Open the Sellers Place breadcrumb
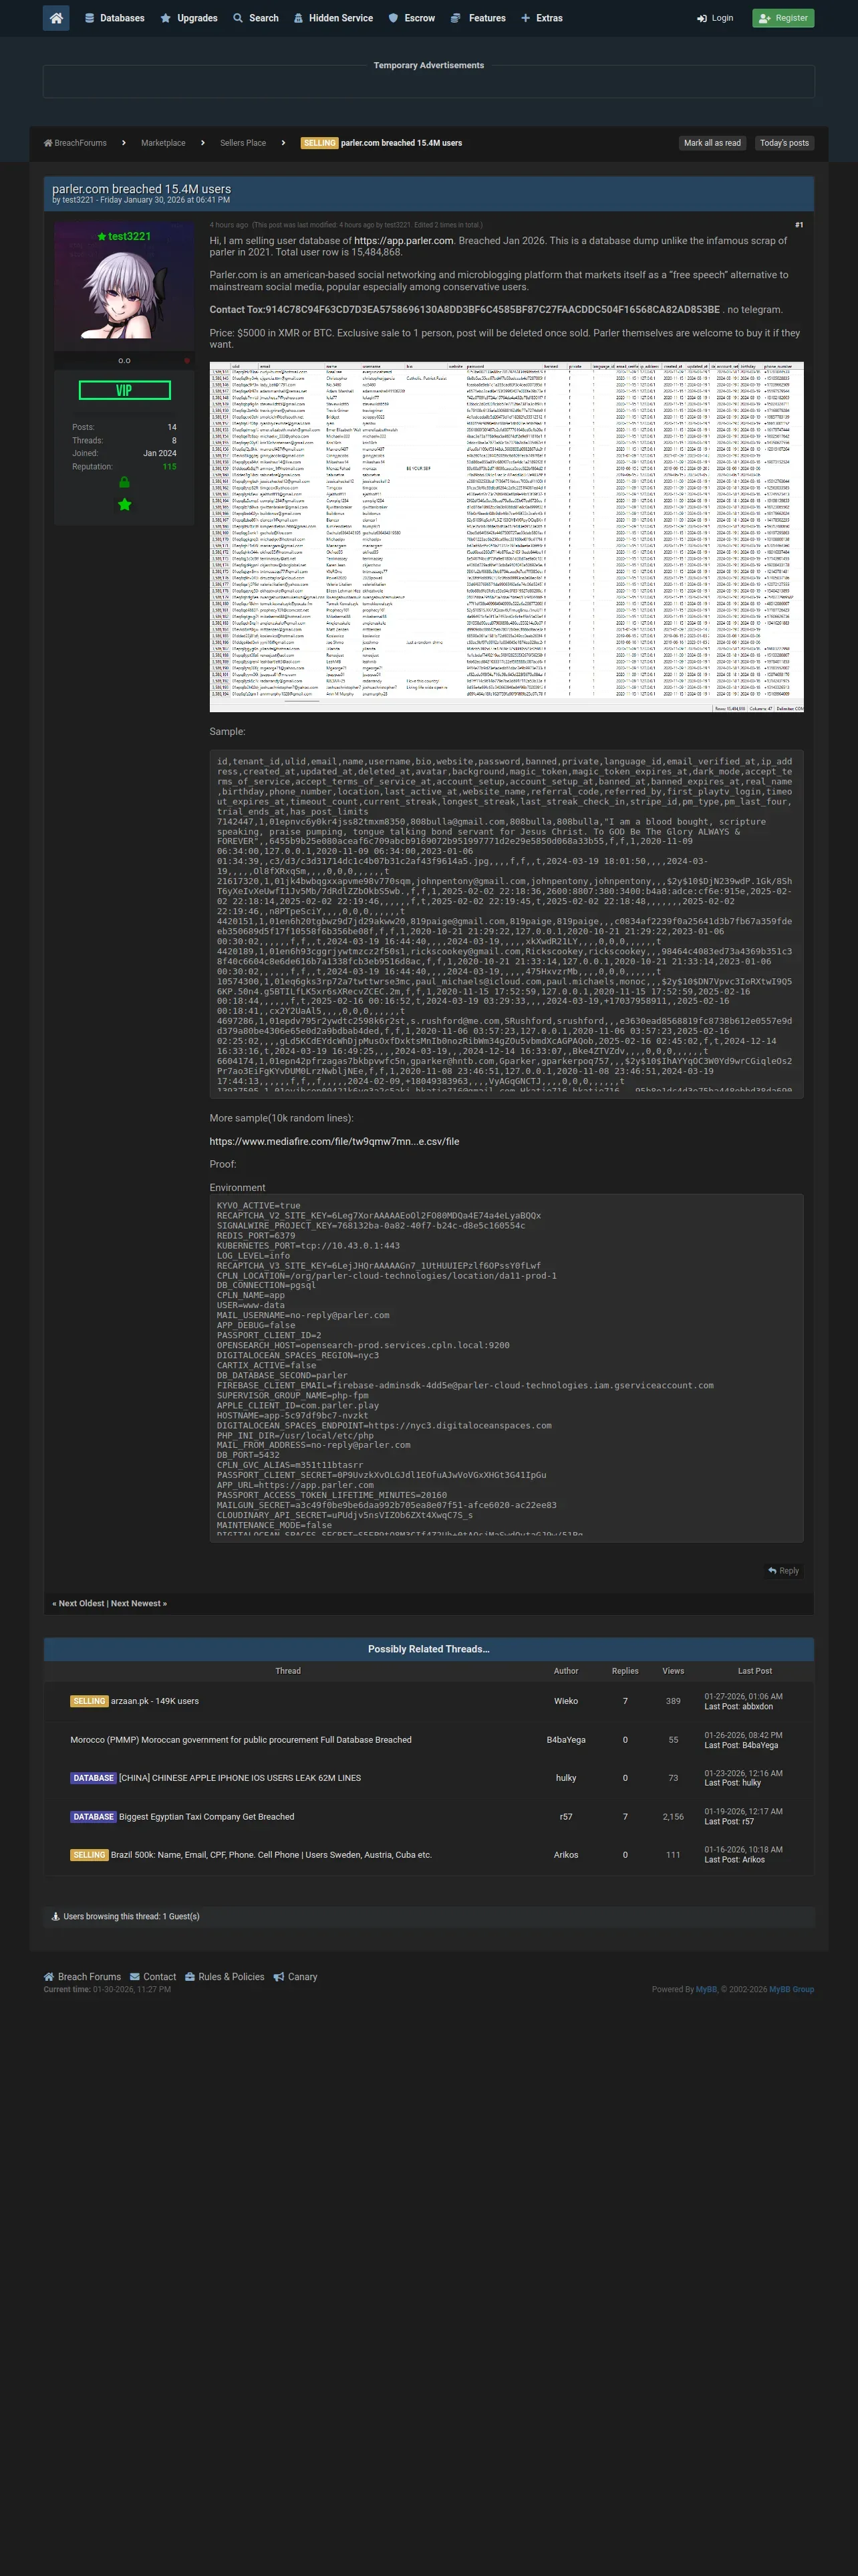Screen dimensions: 858x2576 click(243, 143)
